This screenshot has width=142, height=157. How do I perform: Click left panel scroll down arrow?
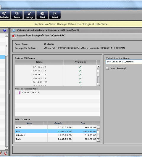pos(7,148)
